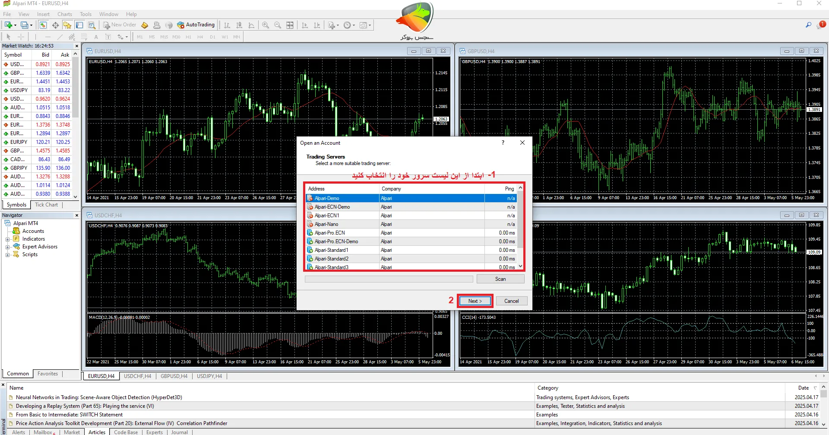This screenshot has width=829, height=435.
Task: Select the Text drawing tool
Action: [x=96, y=37]
